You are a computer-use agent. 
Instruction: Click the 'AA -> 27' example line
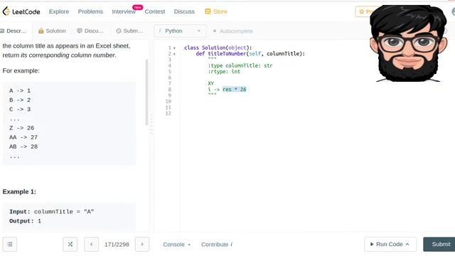pyautogui.click(x=23, y=137)
